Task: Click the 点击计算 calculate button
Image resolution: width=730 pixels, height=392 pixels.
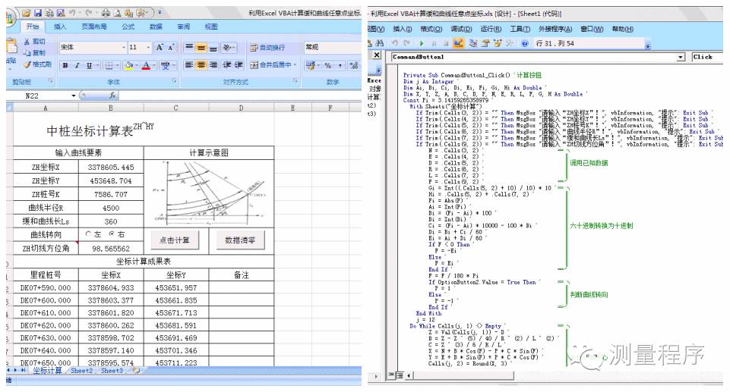Action: [175, 240]
